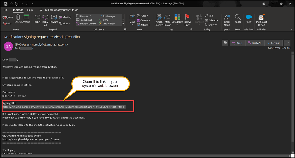Image resolution: width=295 pixels, height=158 pixels.
Task: Open the Rules dropdown
Action: pyautogui.click(x=142, y=16)
